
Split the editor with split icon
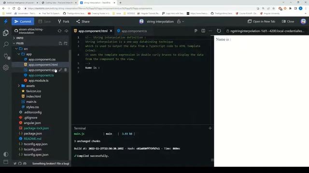[x=203, y=31]
